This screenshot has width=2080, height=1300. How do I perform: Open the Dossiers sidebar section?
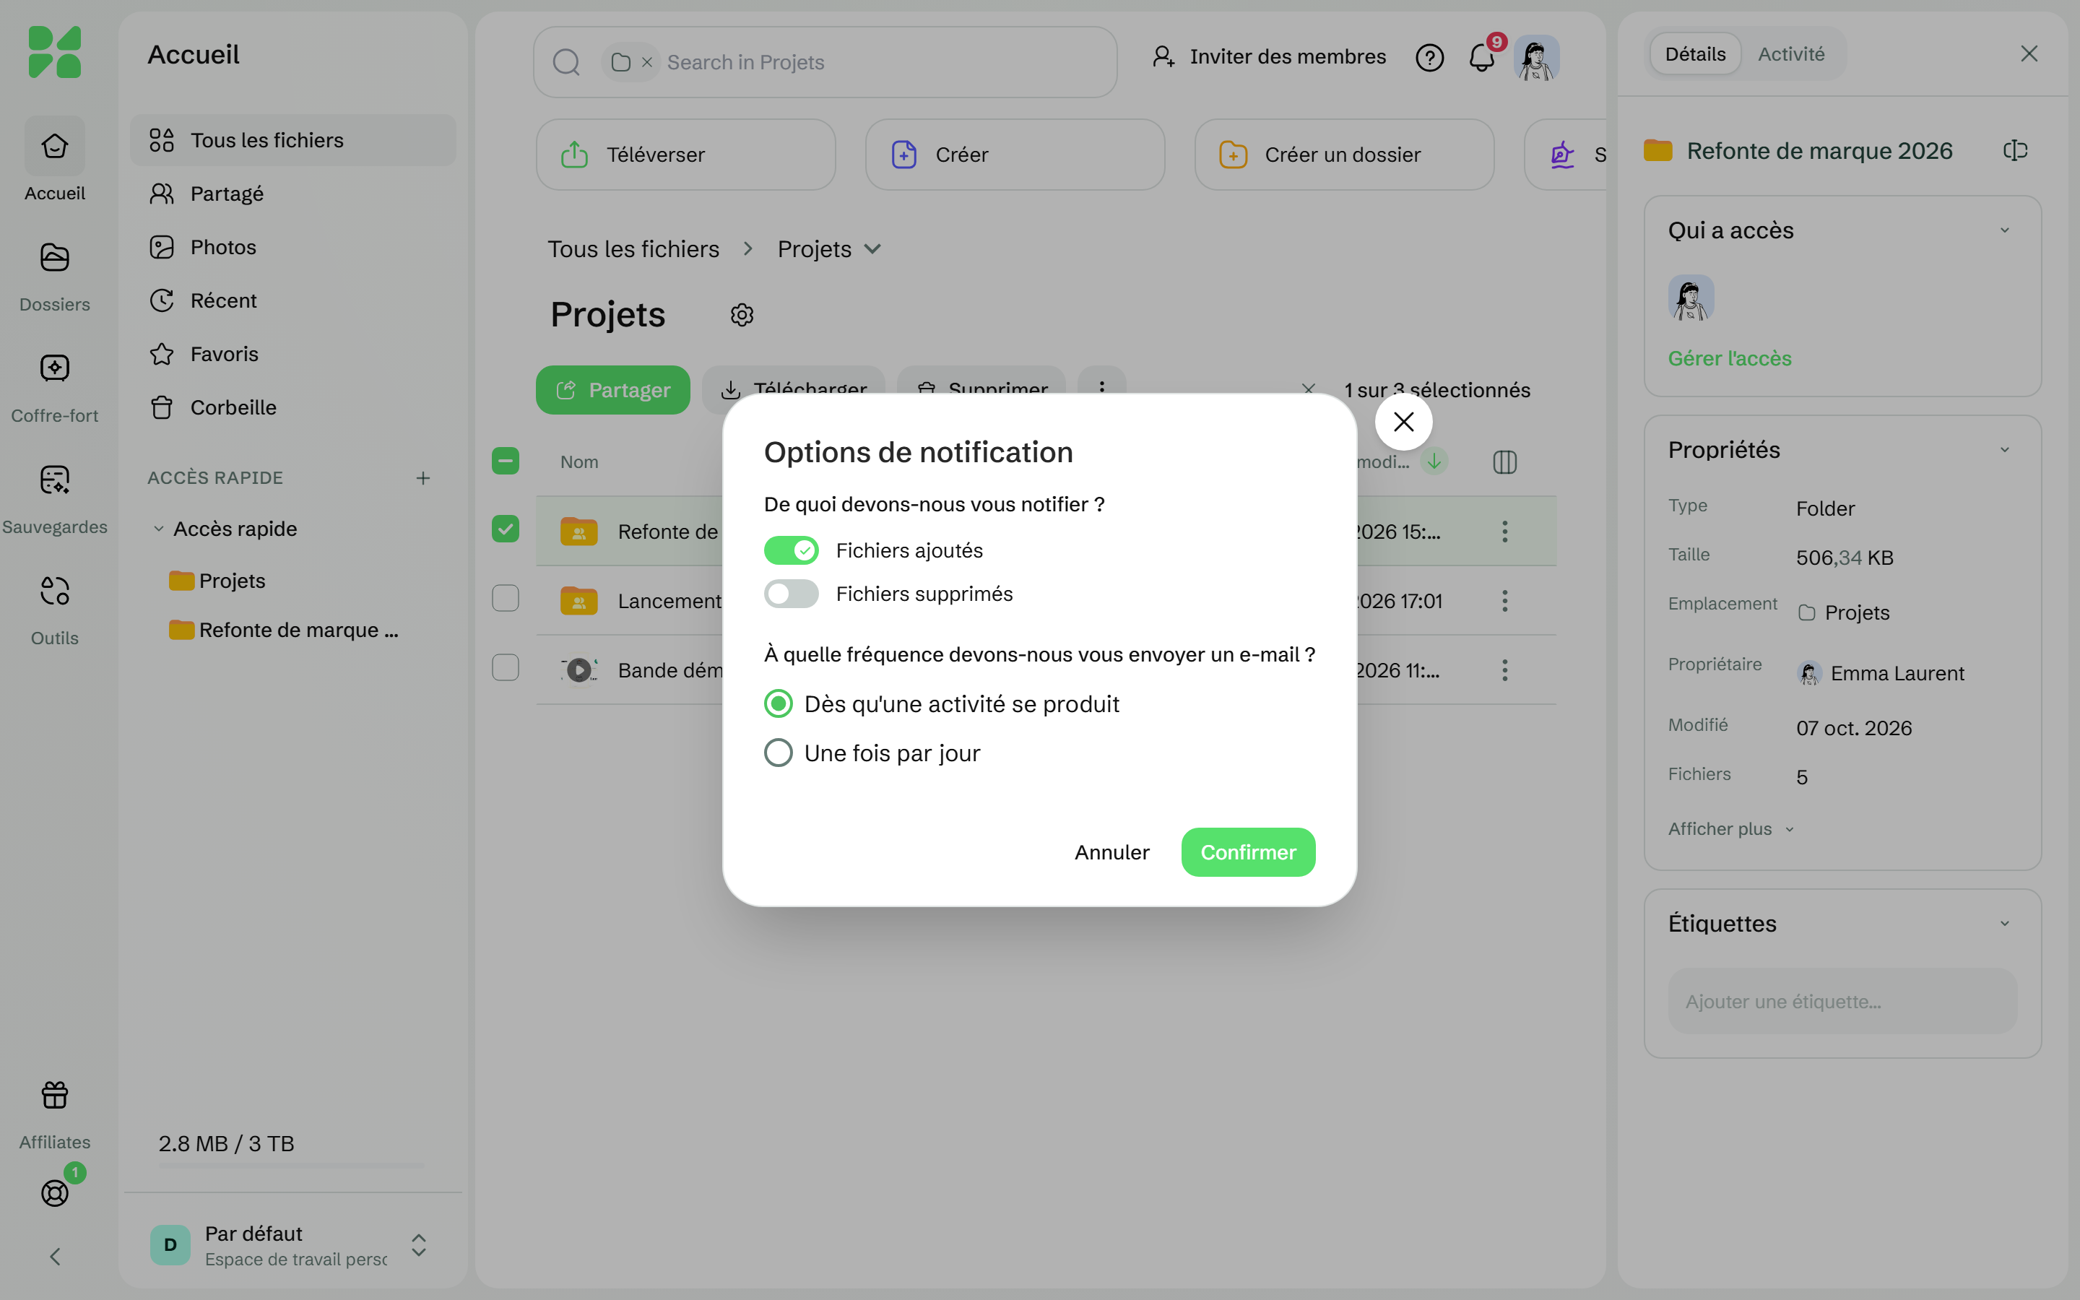54,276
